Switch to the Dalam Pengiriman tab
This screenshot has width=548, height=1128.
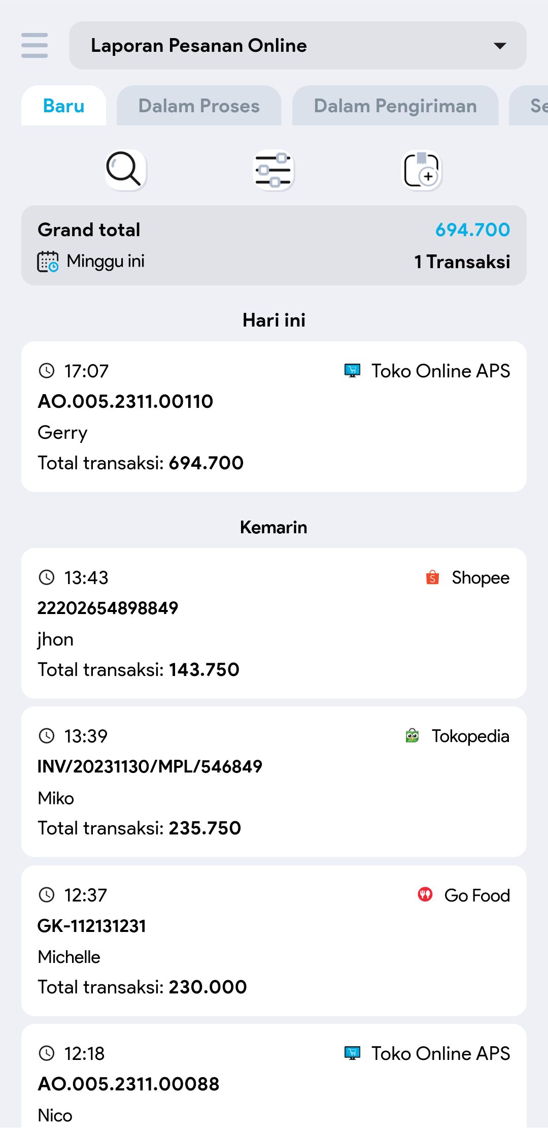coord(395,106)
